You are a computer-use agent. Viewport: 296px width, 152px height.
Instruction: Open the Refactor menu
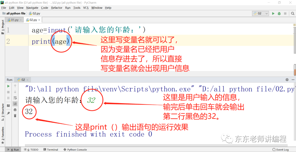pos(57,8)
